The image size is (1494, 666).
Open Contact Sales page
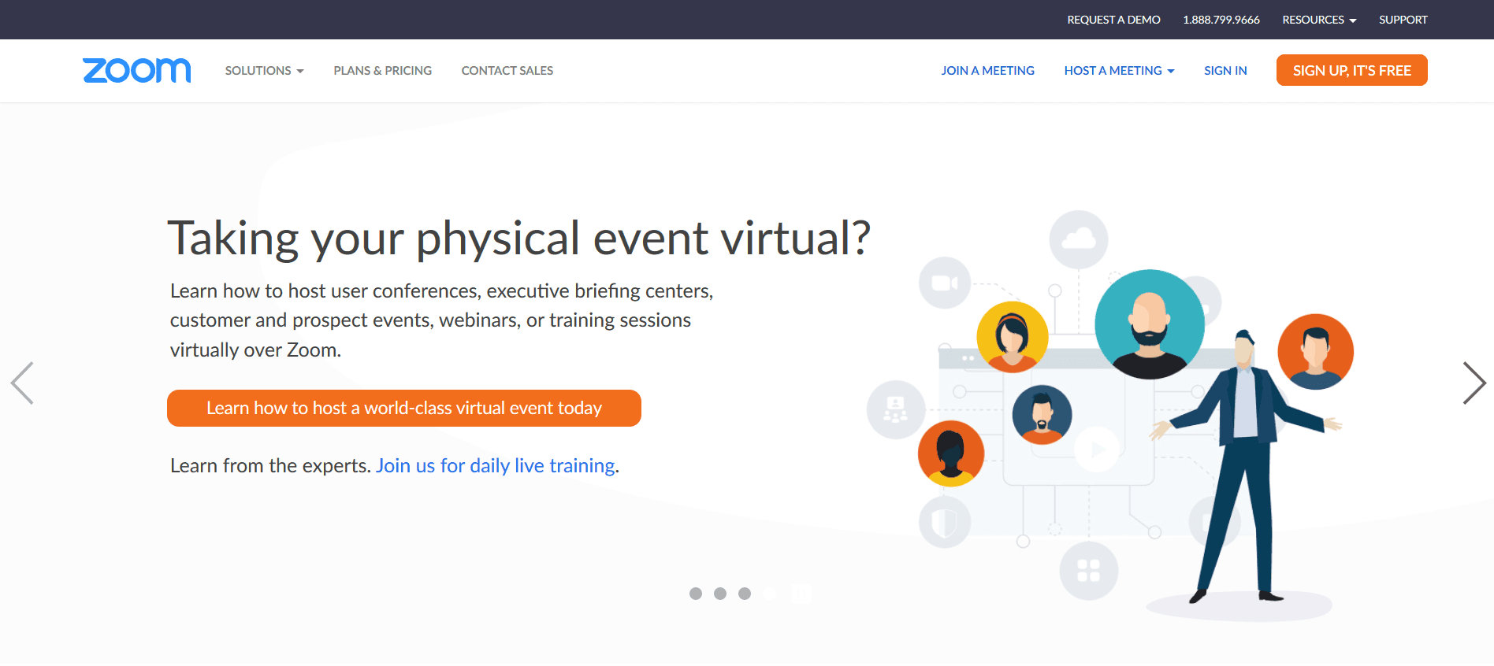click(x=507, y=71)
